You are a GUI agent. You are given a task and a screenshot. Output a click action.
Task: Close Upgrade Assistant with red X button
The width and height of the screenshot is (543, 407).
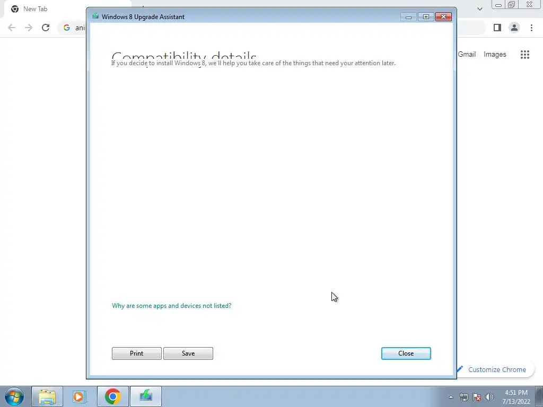444,17
